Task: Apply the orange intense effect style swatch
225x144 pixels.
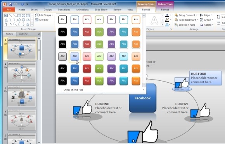Action: pos(136,81)
